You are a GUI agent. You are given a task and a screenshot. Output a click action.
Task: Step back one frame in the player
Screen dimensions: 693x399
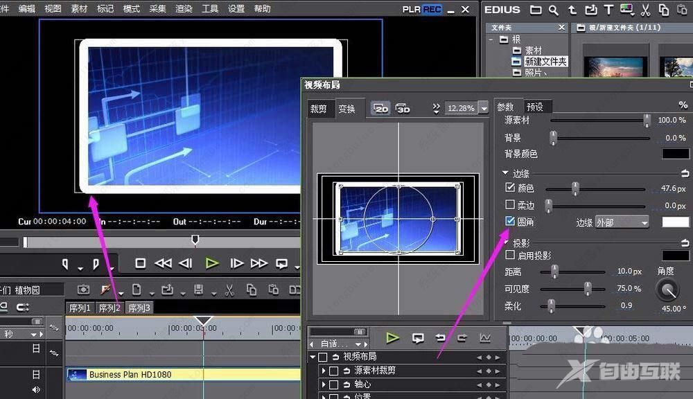click(186, 264)
